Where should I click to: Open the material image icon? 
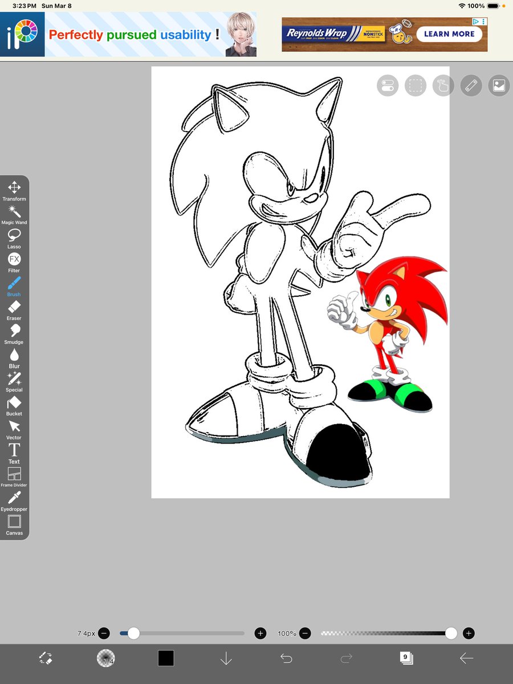tap(499, 86)
